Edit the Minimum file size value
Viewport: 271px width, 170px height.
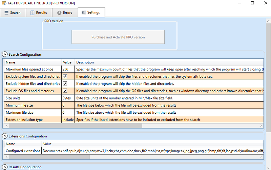coord(68,105)
